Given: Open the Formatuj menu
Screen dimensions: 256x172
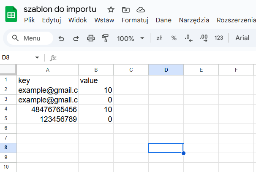Looking at the screenshot, I should (135, 20).
